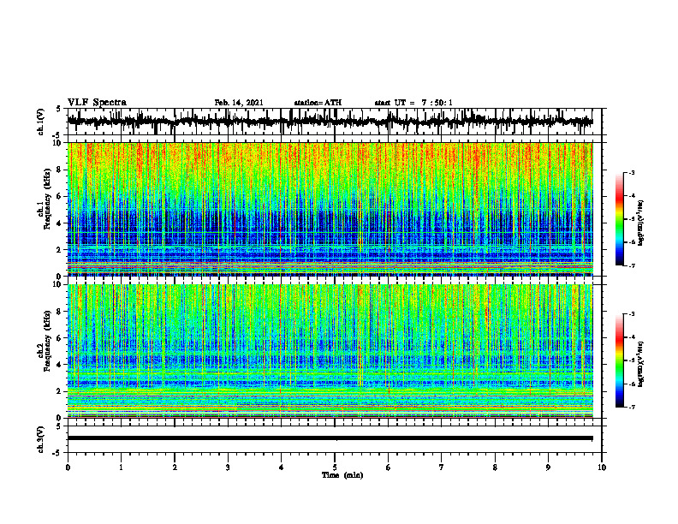Screen dimensions: 678x524
Task: Click the ch.3(V) flat waveform panel
Action: [x=334, y=439]
